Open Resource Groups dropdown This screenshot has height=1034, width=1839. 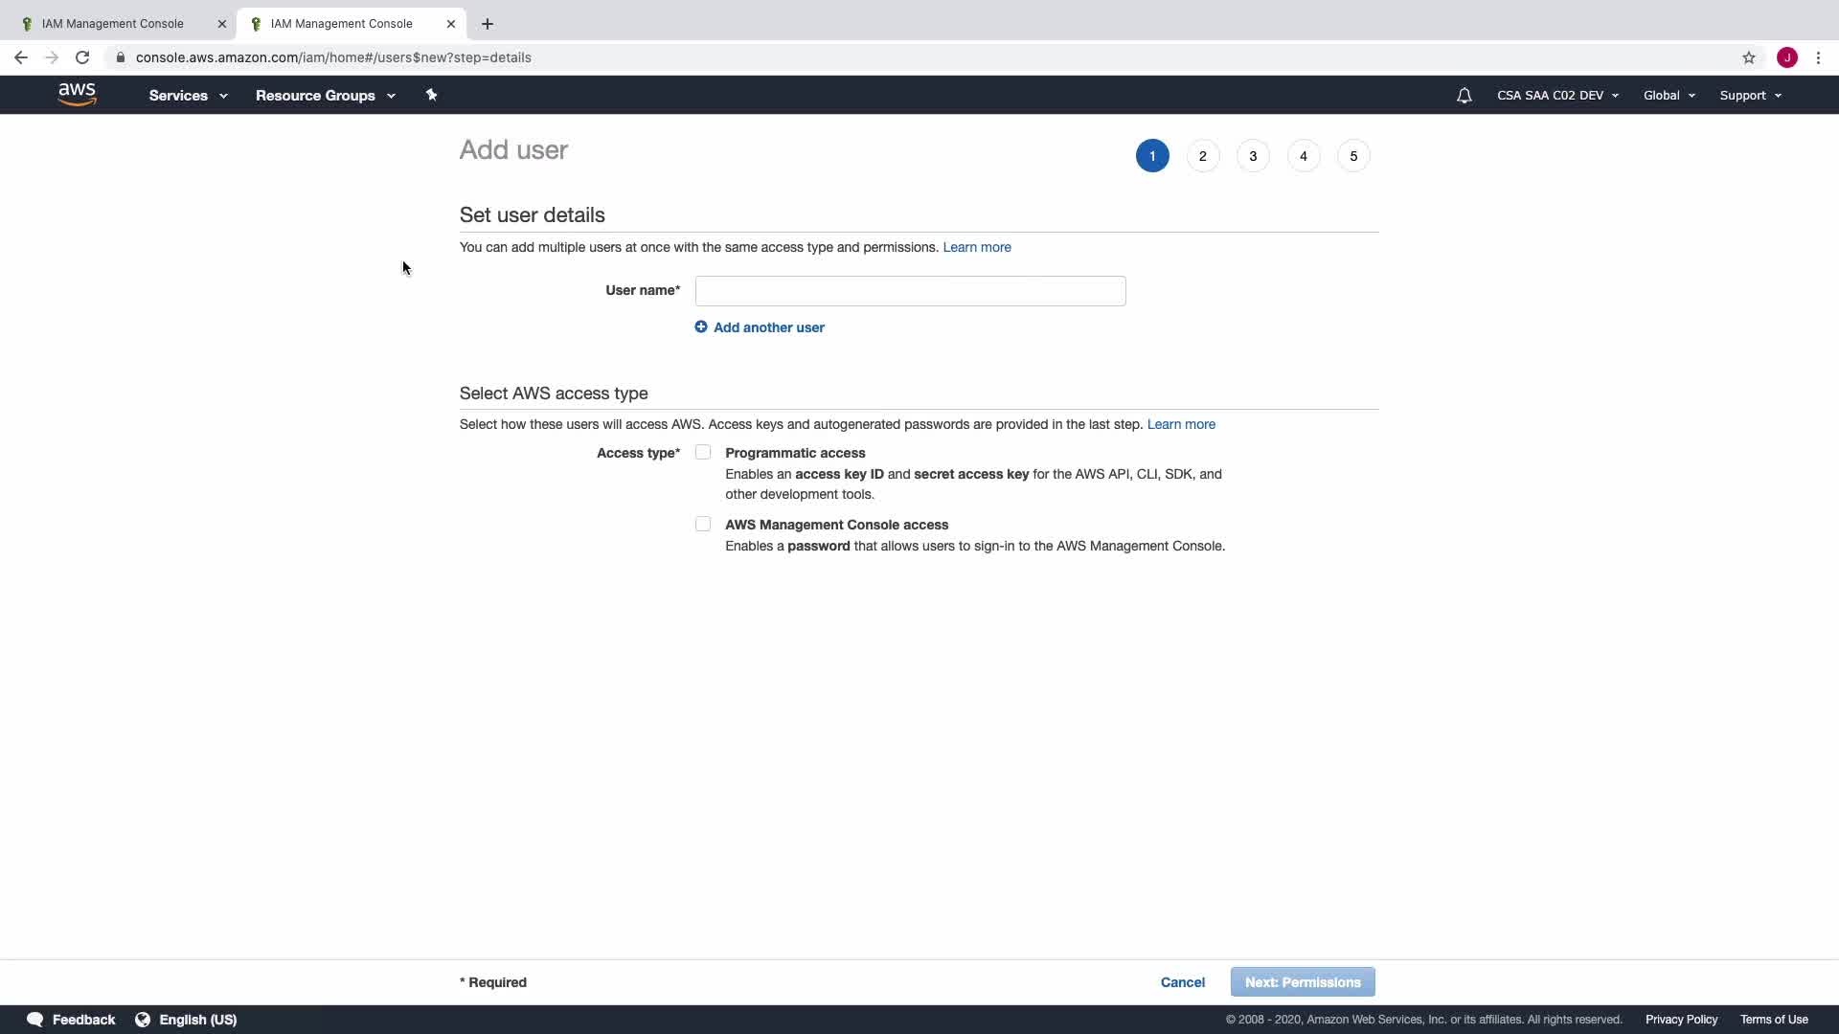325,96
